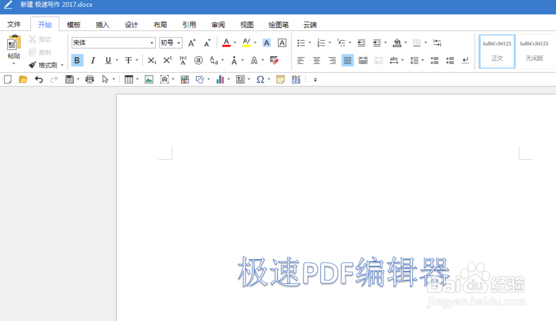Expand the font color dropdown arrow
This screenshot has height=321, width=556.
(x=235, y=43)
